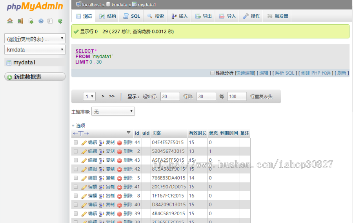The width and height of the screenshot is (353, 223).
Task: Tick the checkbox for row id 5
Action: point(76,178)
